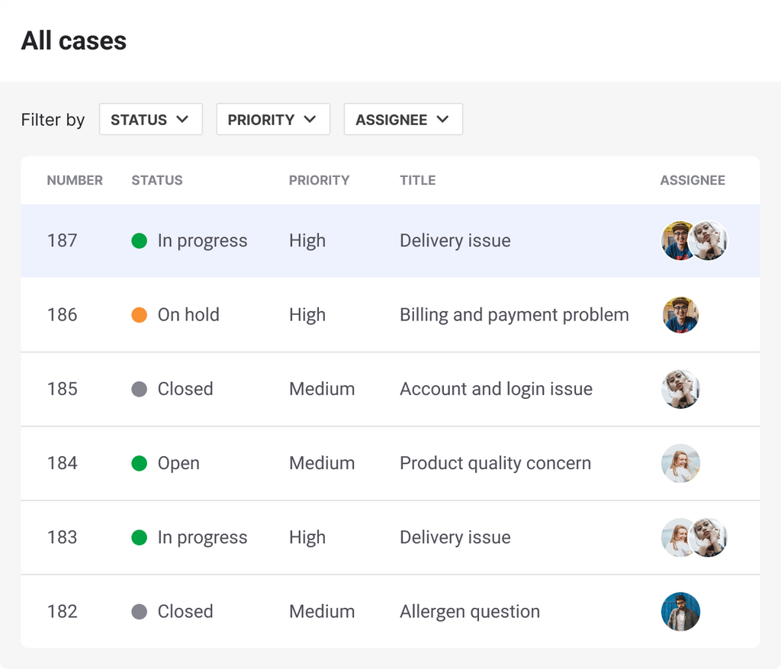Open the Account and login issue case

496,389
